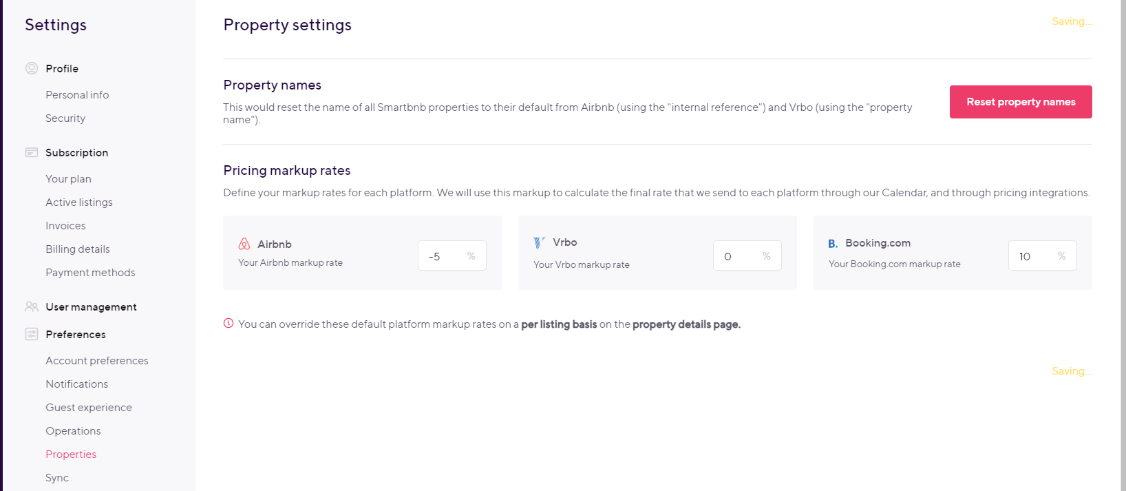Navigate to Security settings
The image size is (1126, 491).
[x=65, y=118]
